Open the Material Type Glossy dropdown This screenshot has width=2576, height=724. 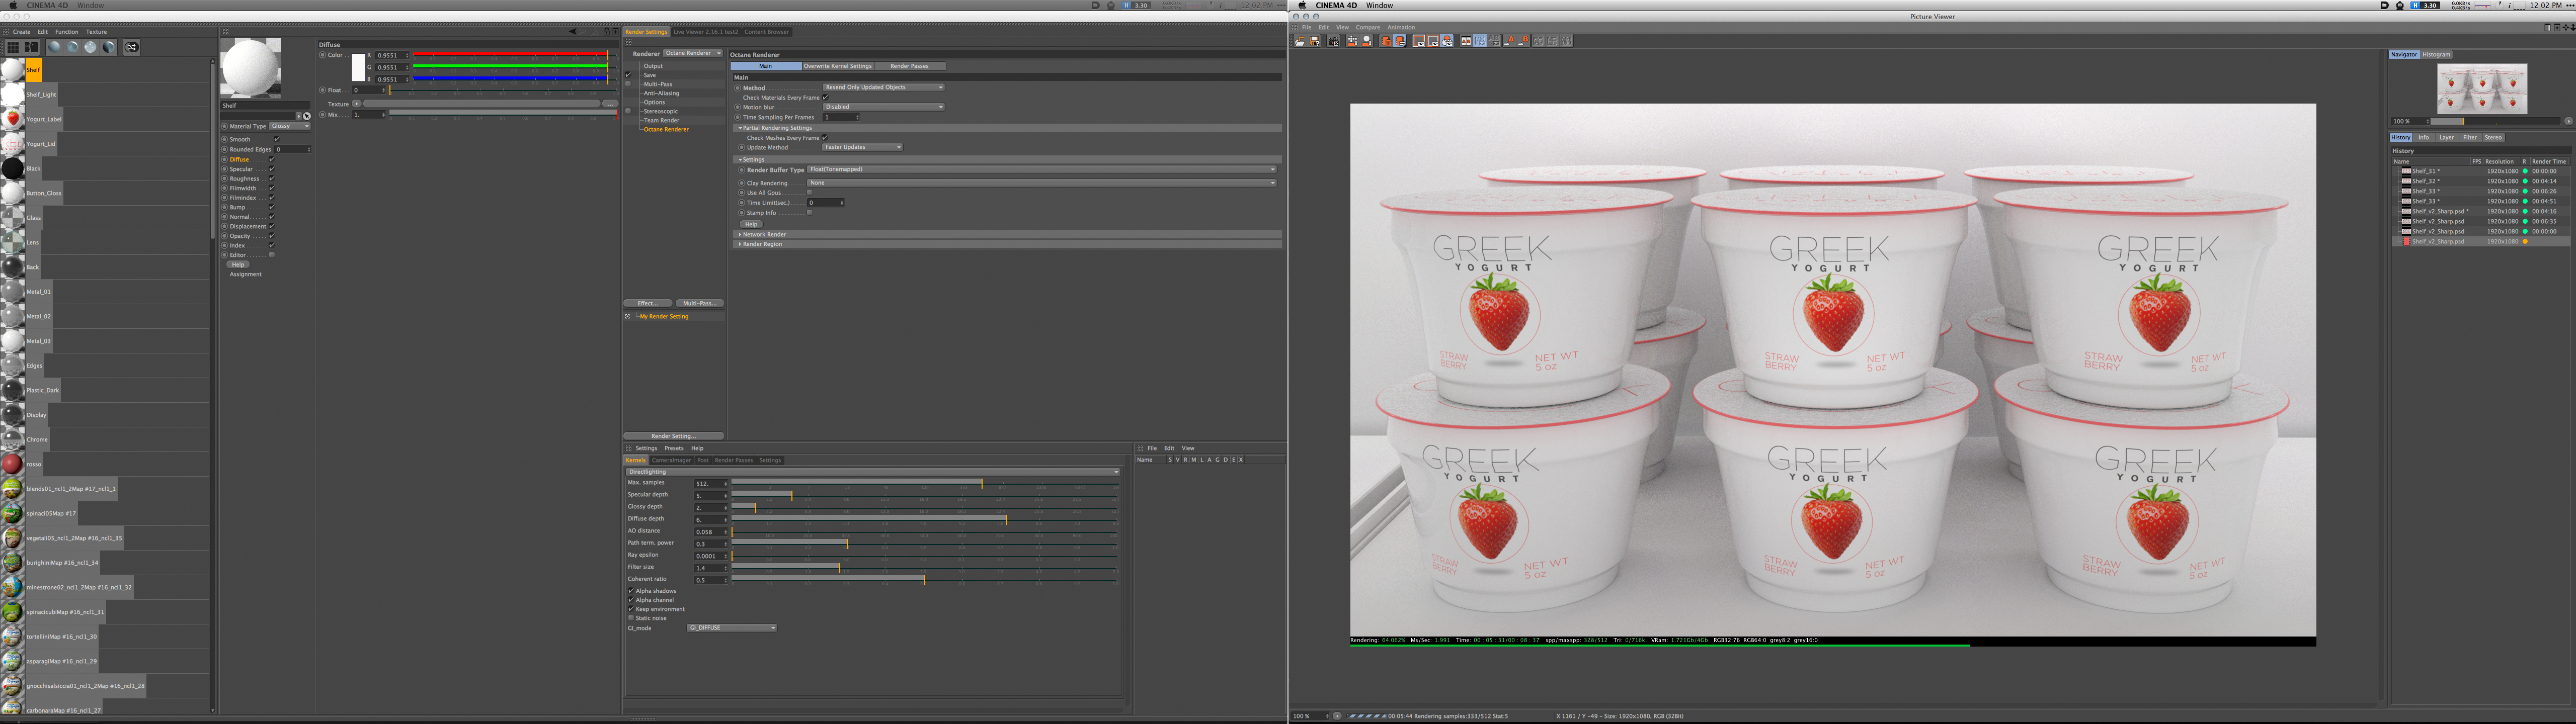(x=290, y=126)
